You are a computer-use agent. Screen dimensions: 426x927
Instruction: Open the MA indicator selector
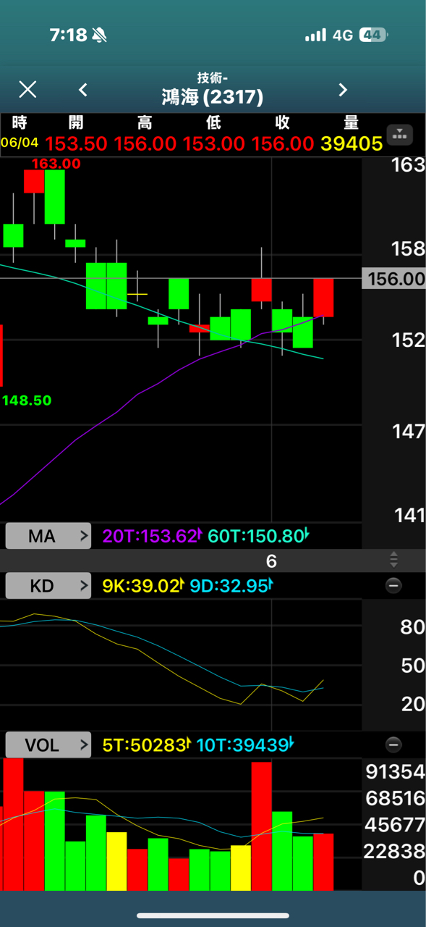pos(48,537)
